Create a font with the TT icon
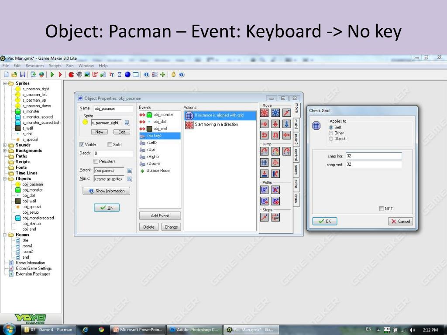 [x=111, y=75]
